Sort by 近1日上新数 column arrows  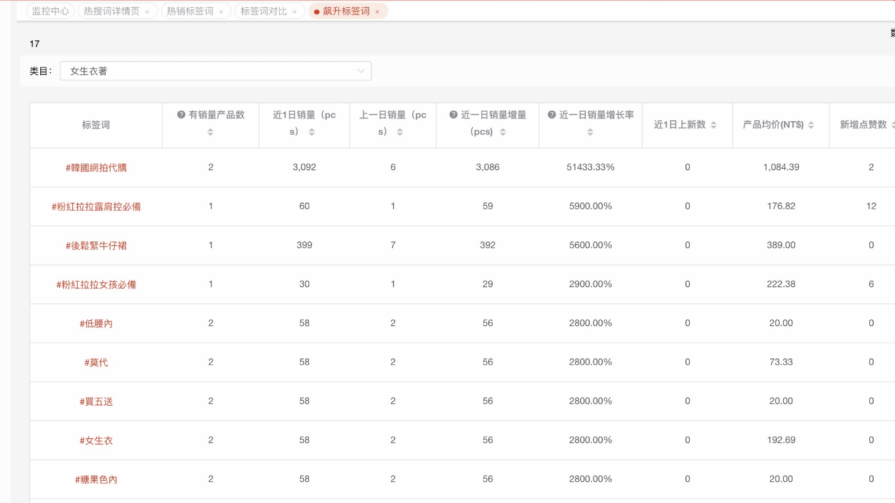(714, 125)
